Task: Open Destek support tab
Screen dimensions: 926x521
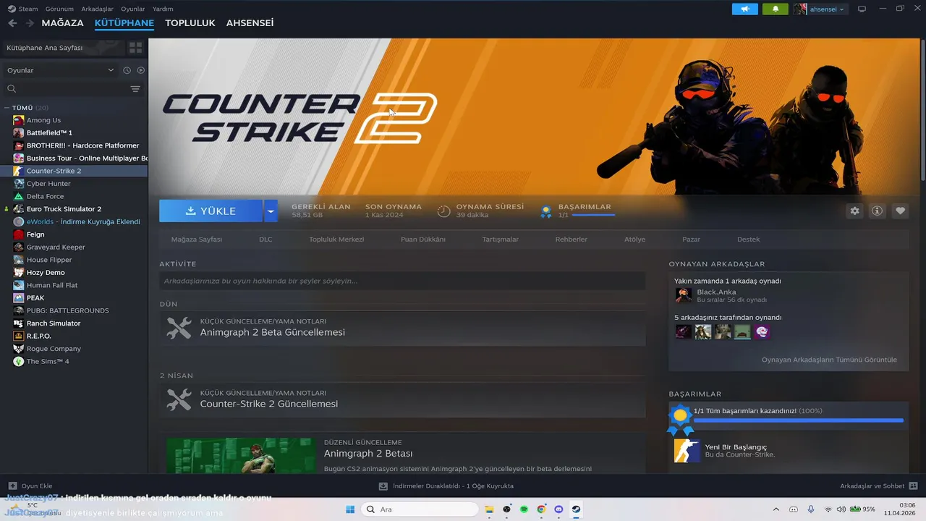Action: 748,240
